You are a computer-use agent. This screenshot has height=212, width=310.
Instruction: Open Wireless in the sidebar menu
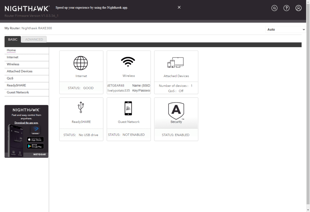(13, 64)
